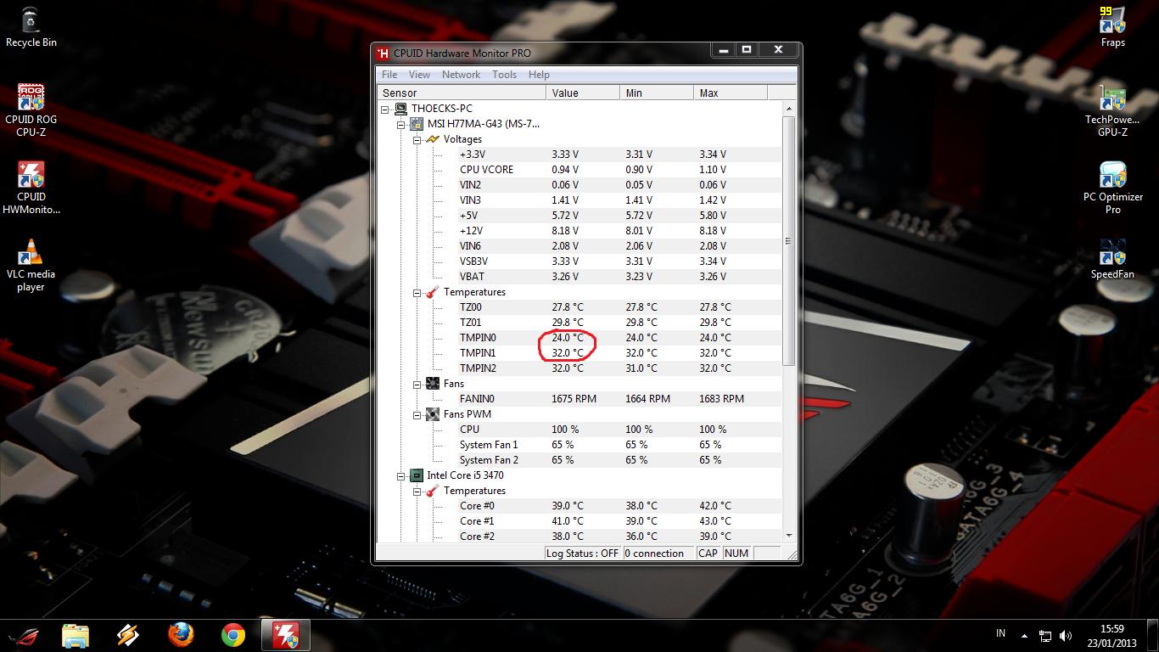Click the ROG Start button on taskbar

pos(25,635)
